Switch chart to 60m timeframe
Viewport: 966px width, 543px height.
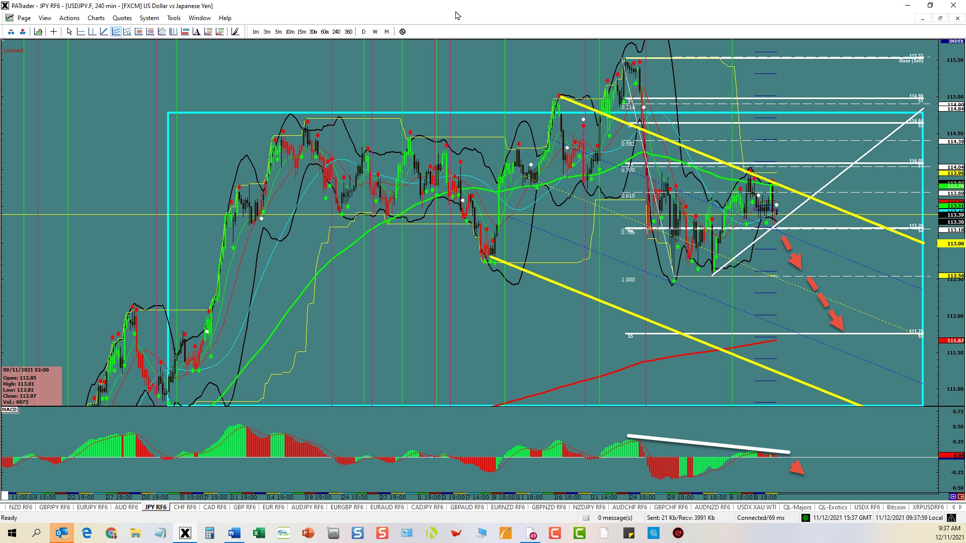325,32
